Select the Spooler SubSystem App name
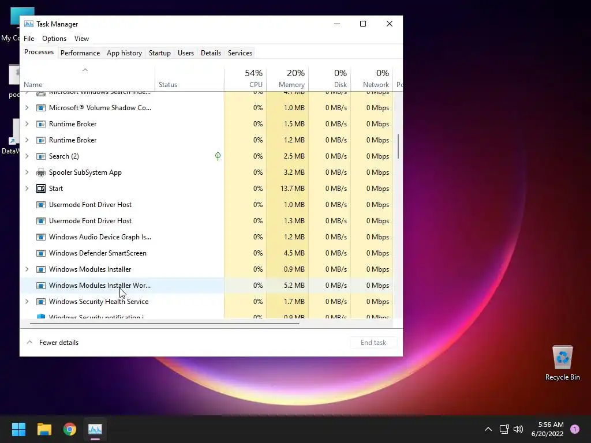The image size is (591, 443). point(85,172)
